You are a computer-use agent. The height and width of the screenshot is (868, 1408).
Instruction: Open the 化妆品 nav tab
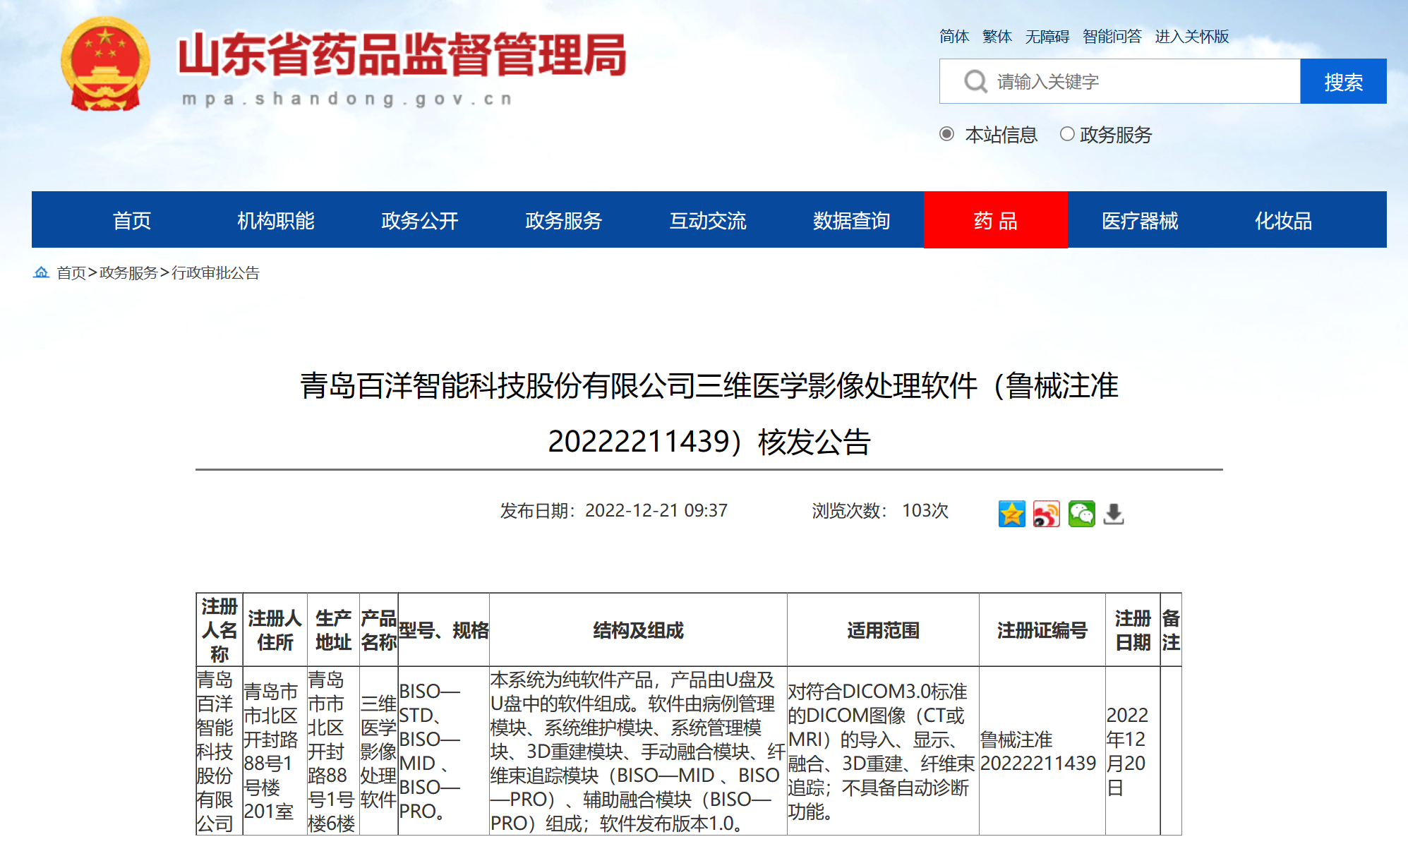tap(1284, 221)
